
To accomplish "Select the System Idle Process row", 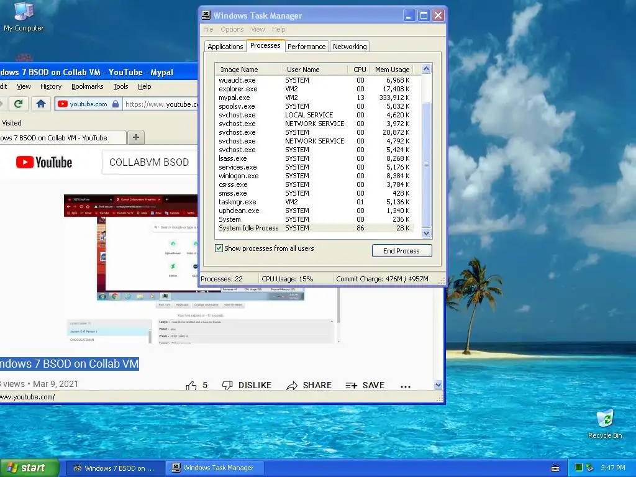I will 314,228.
